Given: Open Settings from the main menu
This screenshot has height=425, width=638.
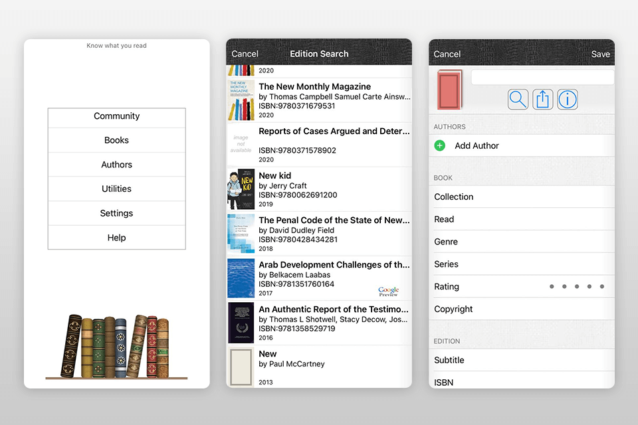Looking at the screenshot, I should [117, 213].
